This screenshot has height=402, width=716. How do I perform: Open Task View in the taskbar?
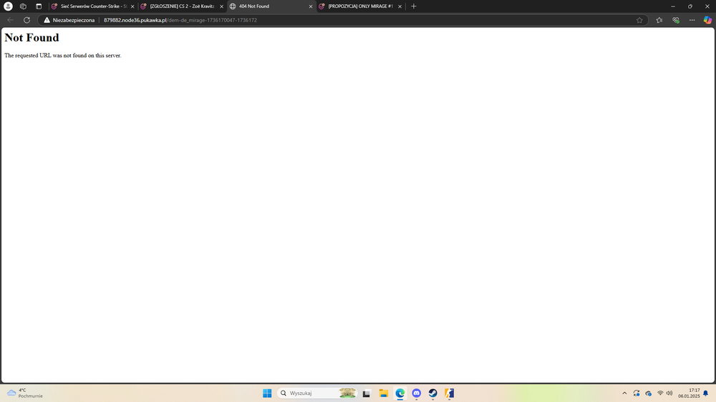(366, 393)
